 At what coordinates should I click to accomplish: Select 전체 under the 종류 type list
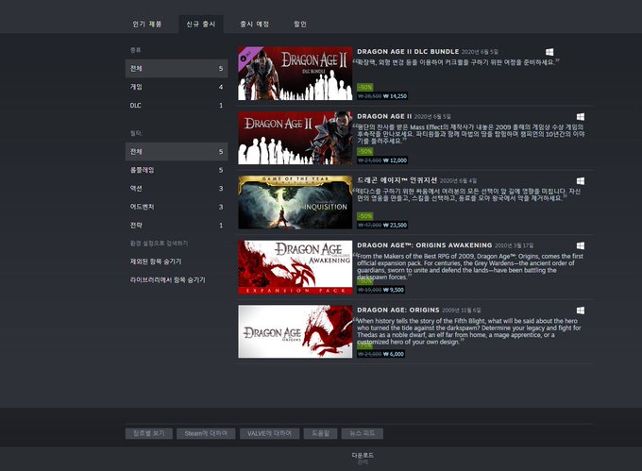[177, 68]
